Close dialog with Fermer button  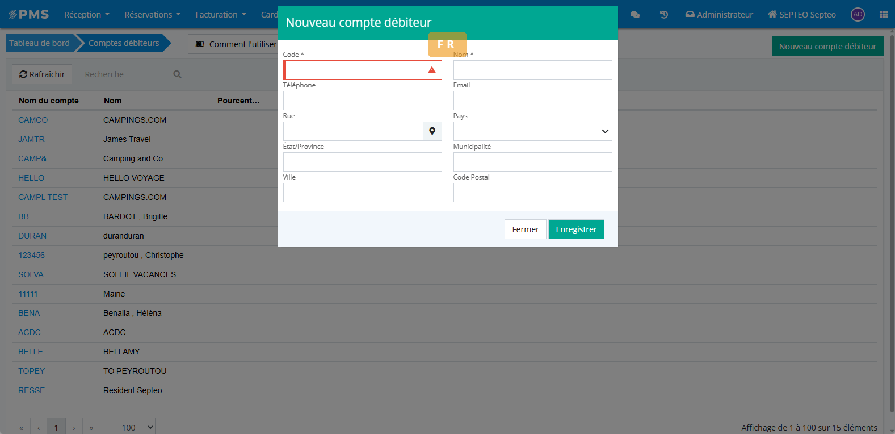pos(525,229)
